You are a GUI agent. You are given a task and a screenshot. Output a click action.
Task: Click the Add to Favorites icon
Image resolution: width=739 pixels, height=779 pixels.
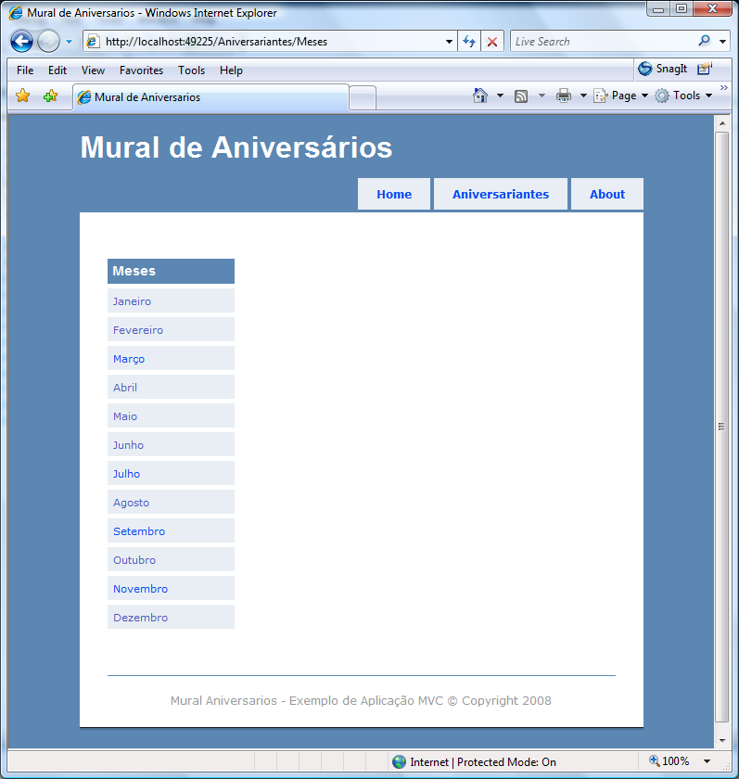(x=50, y=96)
